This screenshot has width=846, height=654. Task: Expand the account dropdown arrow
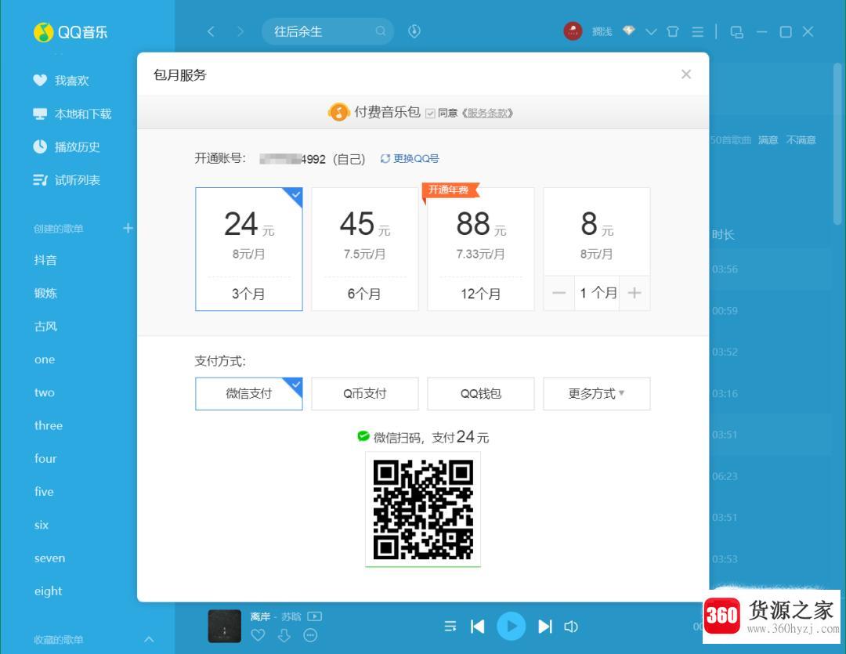click(x=651, y=32)
